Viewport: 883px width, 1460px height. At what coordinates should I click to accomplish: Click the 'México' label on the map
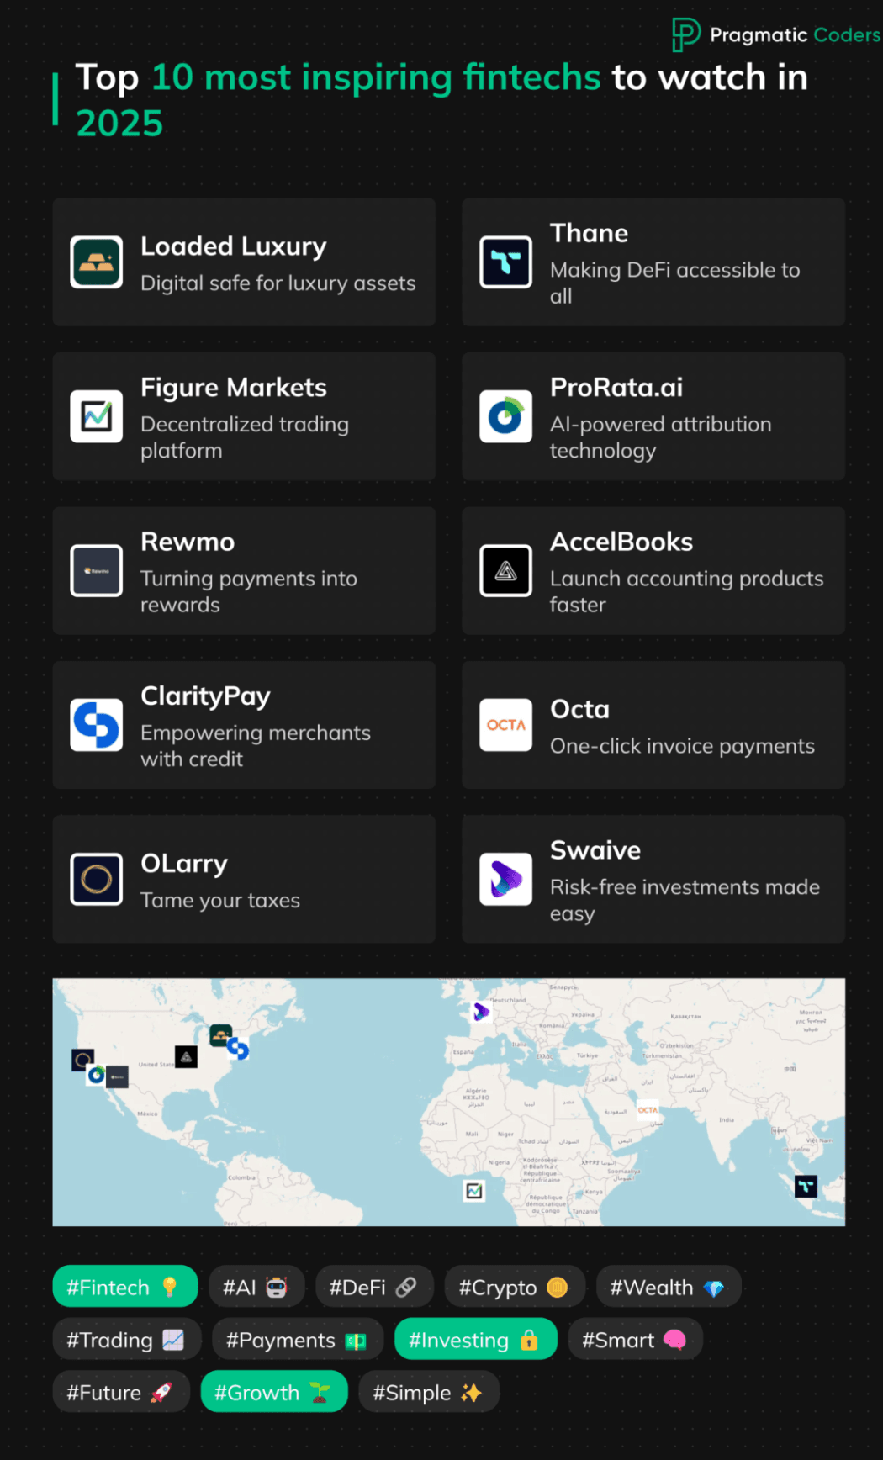click(147, 1113)
